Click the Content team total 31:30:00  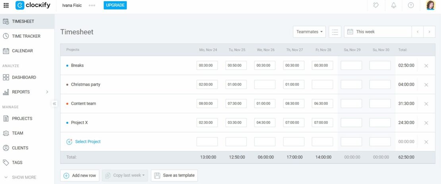[x=406, y=104]
